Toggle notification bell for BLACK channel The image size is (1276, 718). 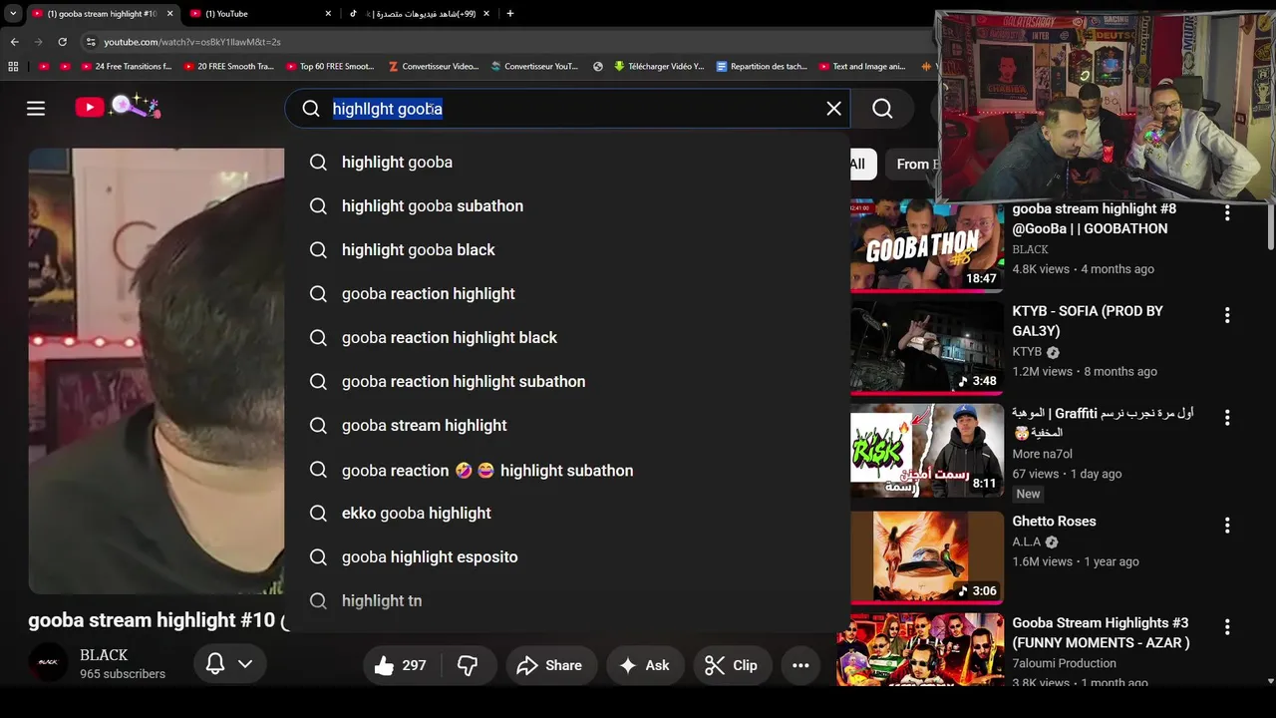(x=214, y=664)
